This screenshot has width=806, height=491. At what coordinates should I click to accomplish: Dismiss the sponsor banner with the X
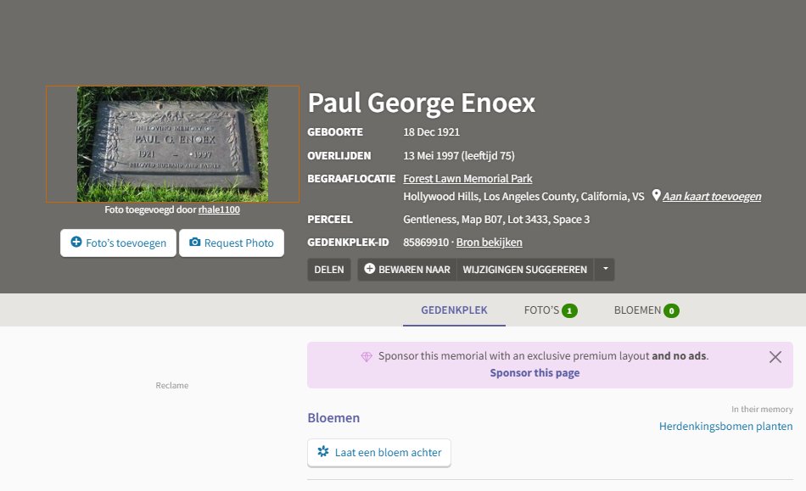[775, 357]
